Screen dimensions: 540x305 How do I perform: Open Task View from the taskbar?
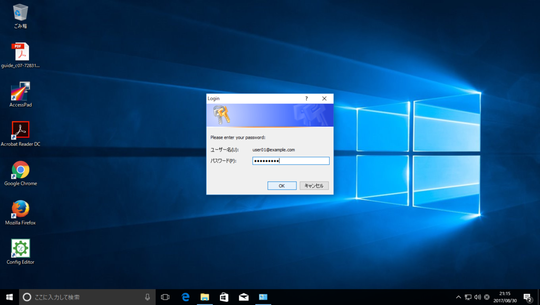(x=165, y=297)
